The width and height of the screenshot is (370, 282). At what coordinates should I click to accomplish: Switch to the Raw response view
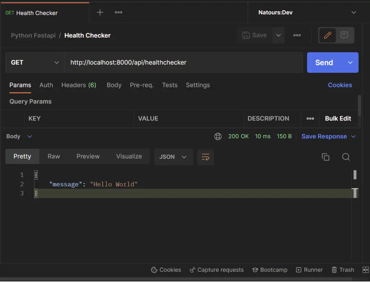53,156
